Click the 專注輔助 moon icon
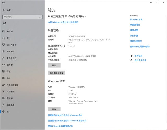This screenshot has height=130, width=167. point(3,51)
